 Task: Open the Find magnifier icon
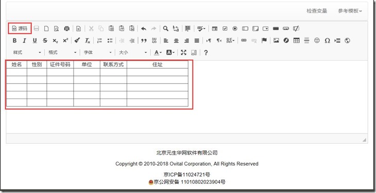coord(165,29)
